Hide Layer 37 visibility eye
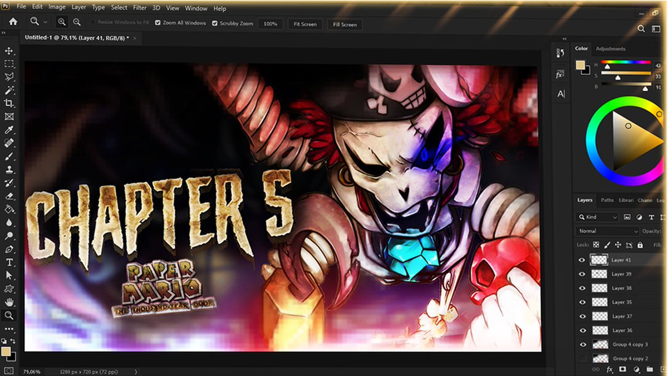The width and height of the screenshot is (668, 376). pyautogui.click(x=582, y=316)
